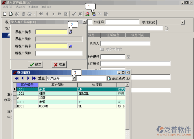Click the print icon in main toolbar
This screenshot has width=194, height=139.
pos(29,14)
